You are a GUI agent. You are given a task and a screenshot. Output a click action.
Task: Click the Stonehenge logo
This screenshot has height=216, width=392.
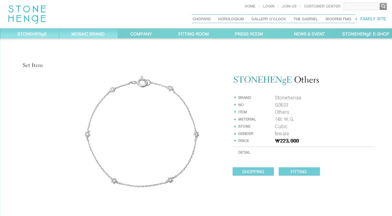(x=27, y=14)
